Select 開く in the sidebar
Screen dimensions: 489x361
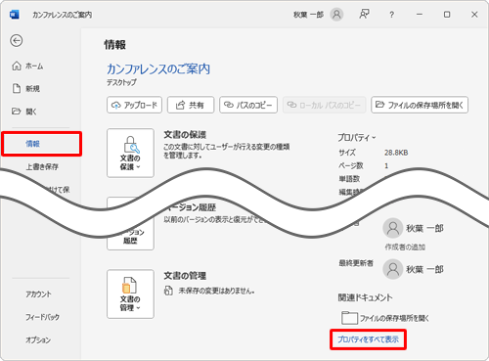tap(24, 112)
